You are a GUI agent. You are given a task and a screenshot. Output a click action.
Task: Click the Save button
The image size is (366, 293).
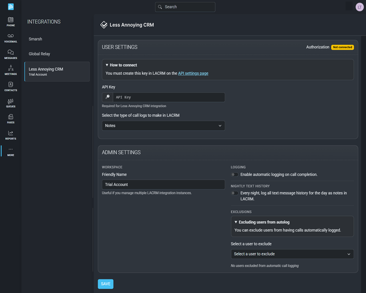[105, 284]
